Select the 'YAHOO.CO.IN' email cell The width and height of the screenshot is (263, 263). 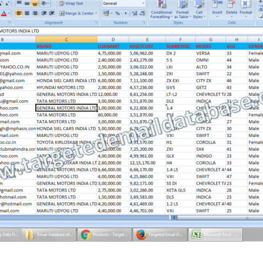pyautogui.click(x=18, y=67)
